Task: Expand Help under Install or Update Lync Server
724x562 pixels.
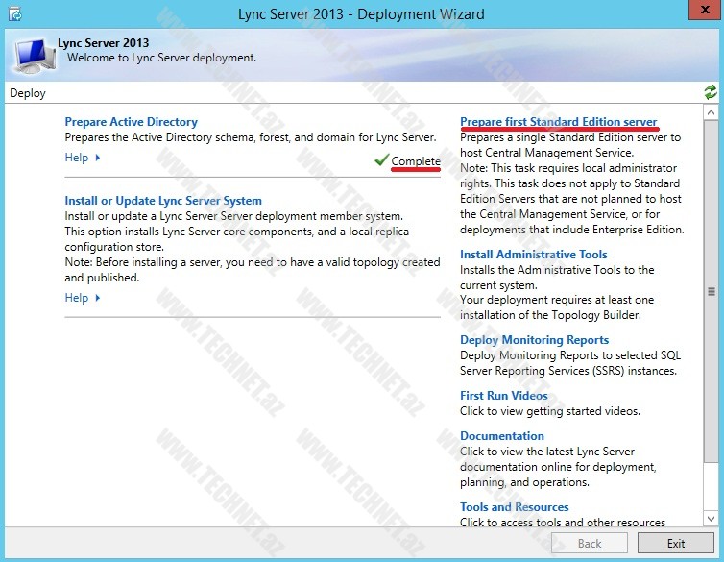Action: click(x=83, y=298)
